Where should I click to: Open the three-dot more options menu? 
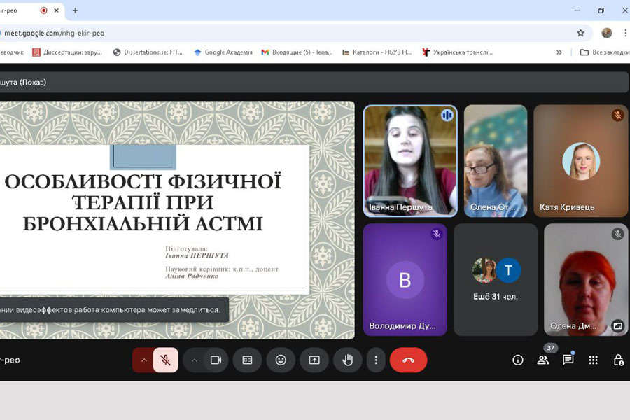[376, 360]
